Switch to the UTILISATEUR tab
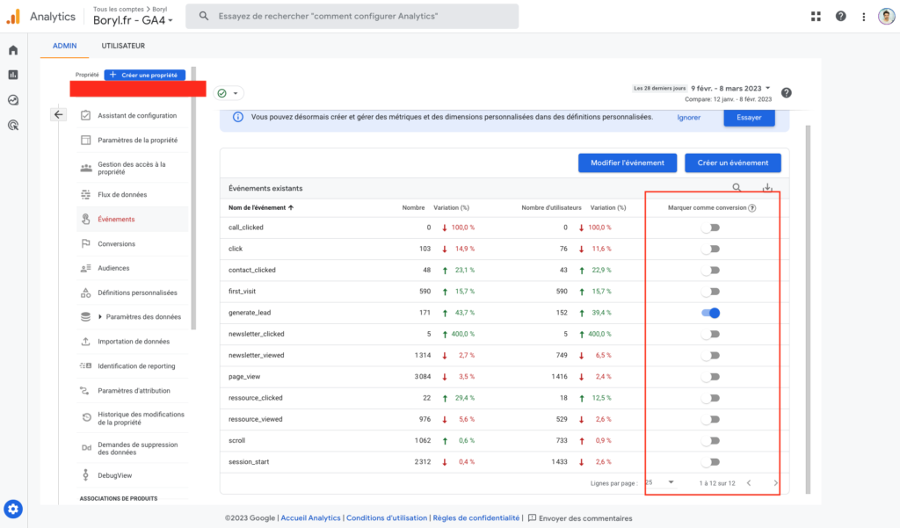 [123, 46]
